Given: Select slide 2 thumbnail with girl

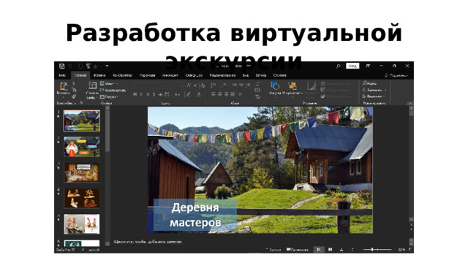Looking at the screenshot, I should pos(82,147).
